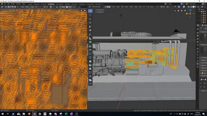Expand the UV Maps panel
Image resolution: width=207 pixels, height=116 pixels.
[x=203, y=58]
